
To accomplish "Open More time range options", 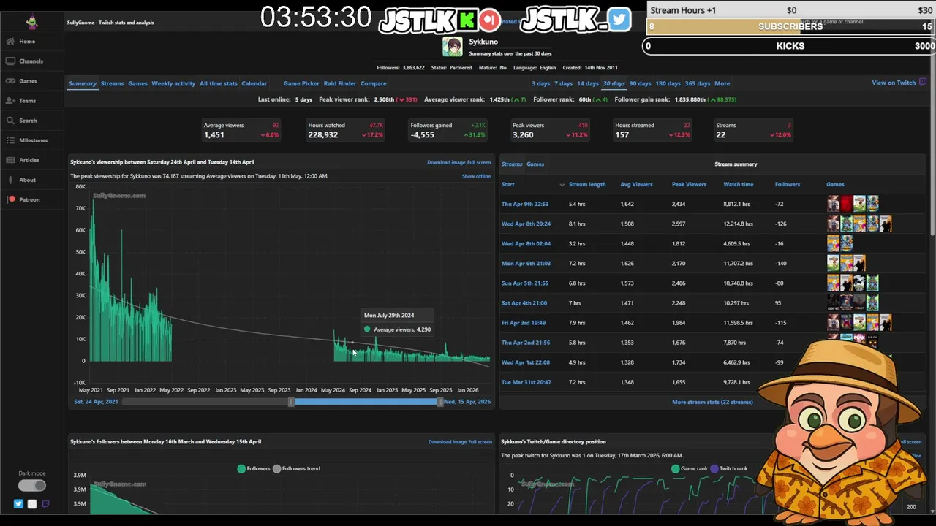I will pos(722,83).
